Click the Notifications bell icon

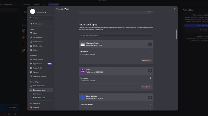click(x=31, y=24)
